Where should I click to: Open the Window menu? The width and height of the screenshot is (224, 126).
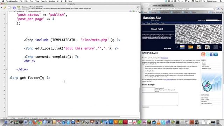pyautogui.click(x=51, y=1)
